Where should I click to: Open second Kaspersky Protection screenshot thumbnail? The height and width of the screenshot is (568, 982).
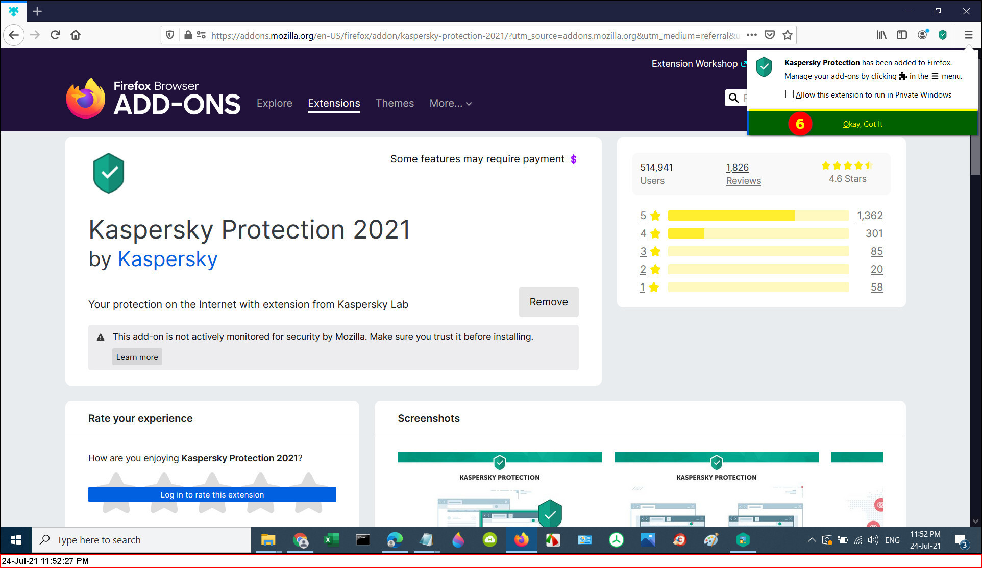[716, 489]
